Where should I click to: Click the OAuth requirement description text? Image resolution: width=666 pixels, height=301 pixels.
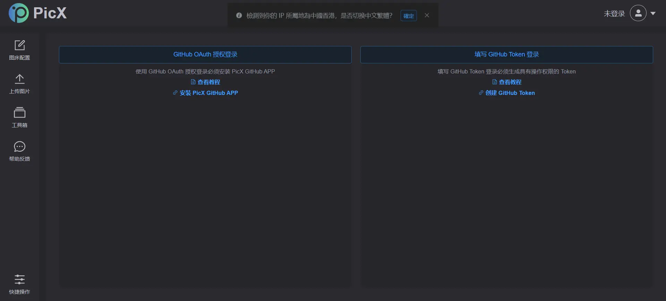click(x=205, y=71)
